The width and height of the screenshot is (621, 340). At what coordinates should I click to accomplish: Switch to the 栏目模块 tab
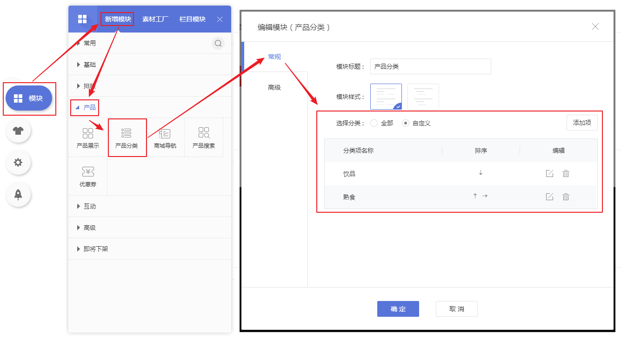[x=193, y=19]
